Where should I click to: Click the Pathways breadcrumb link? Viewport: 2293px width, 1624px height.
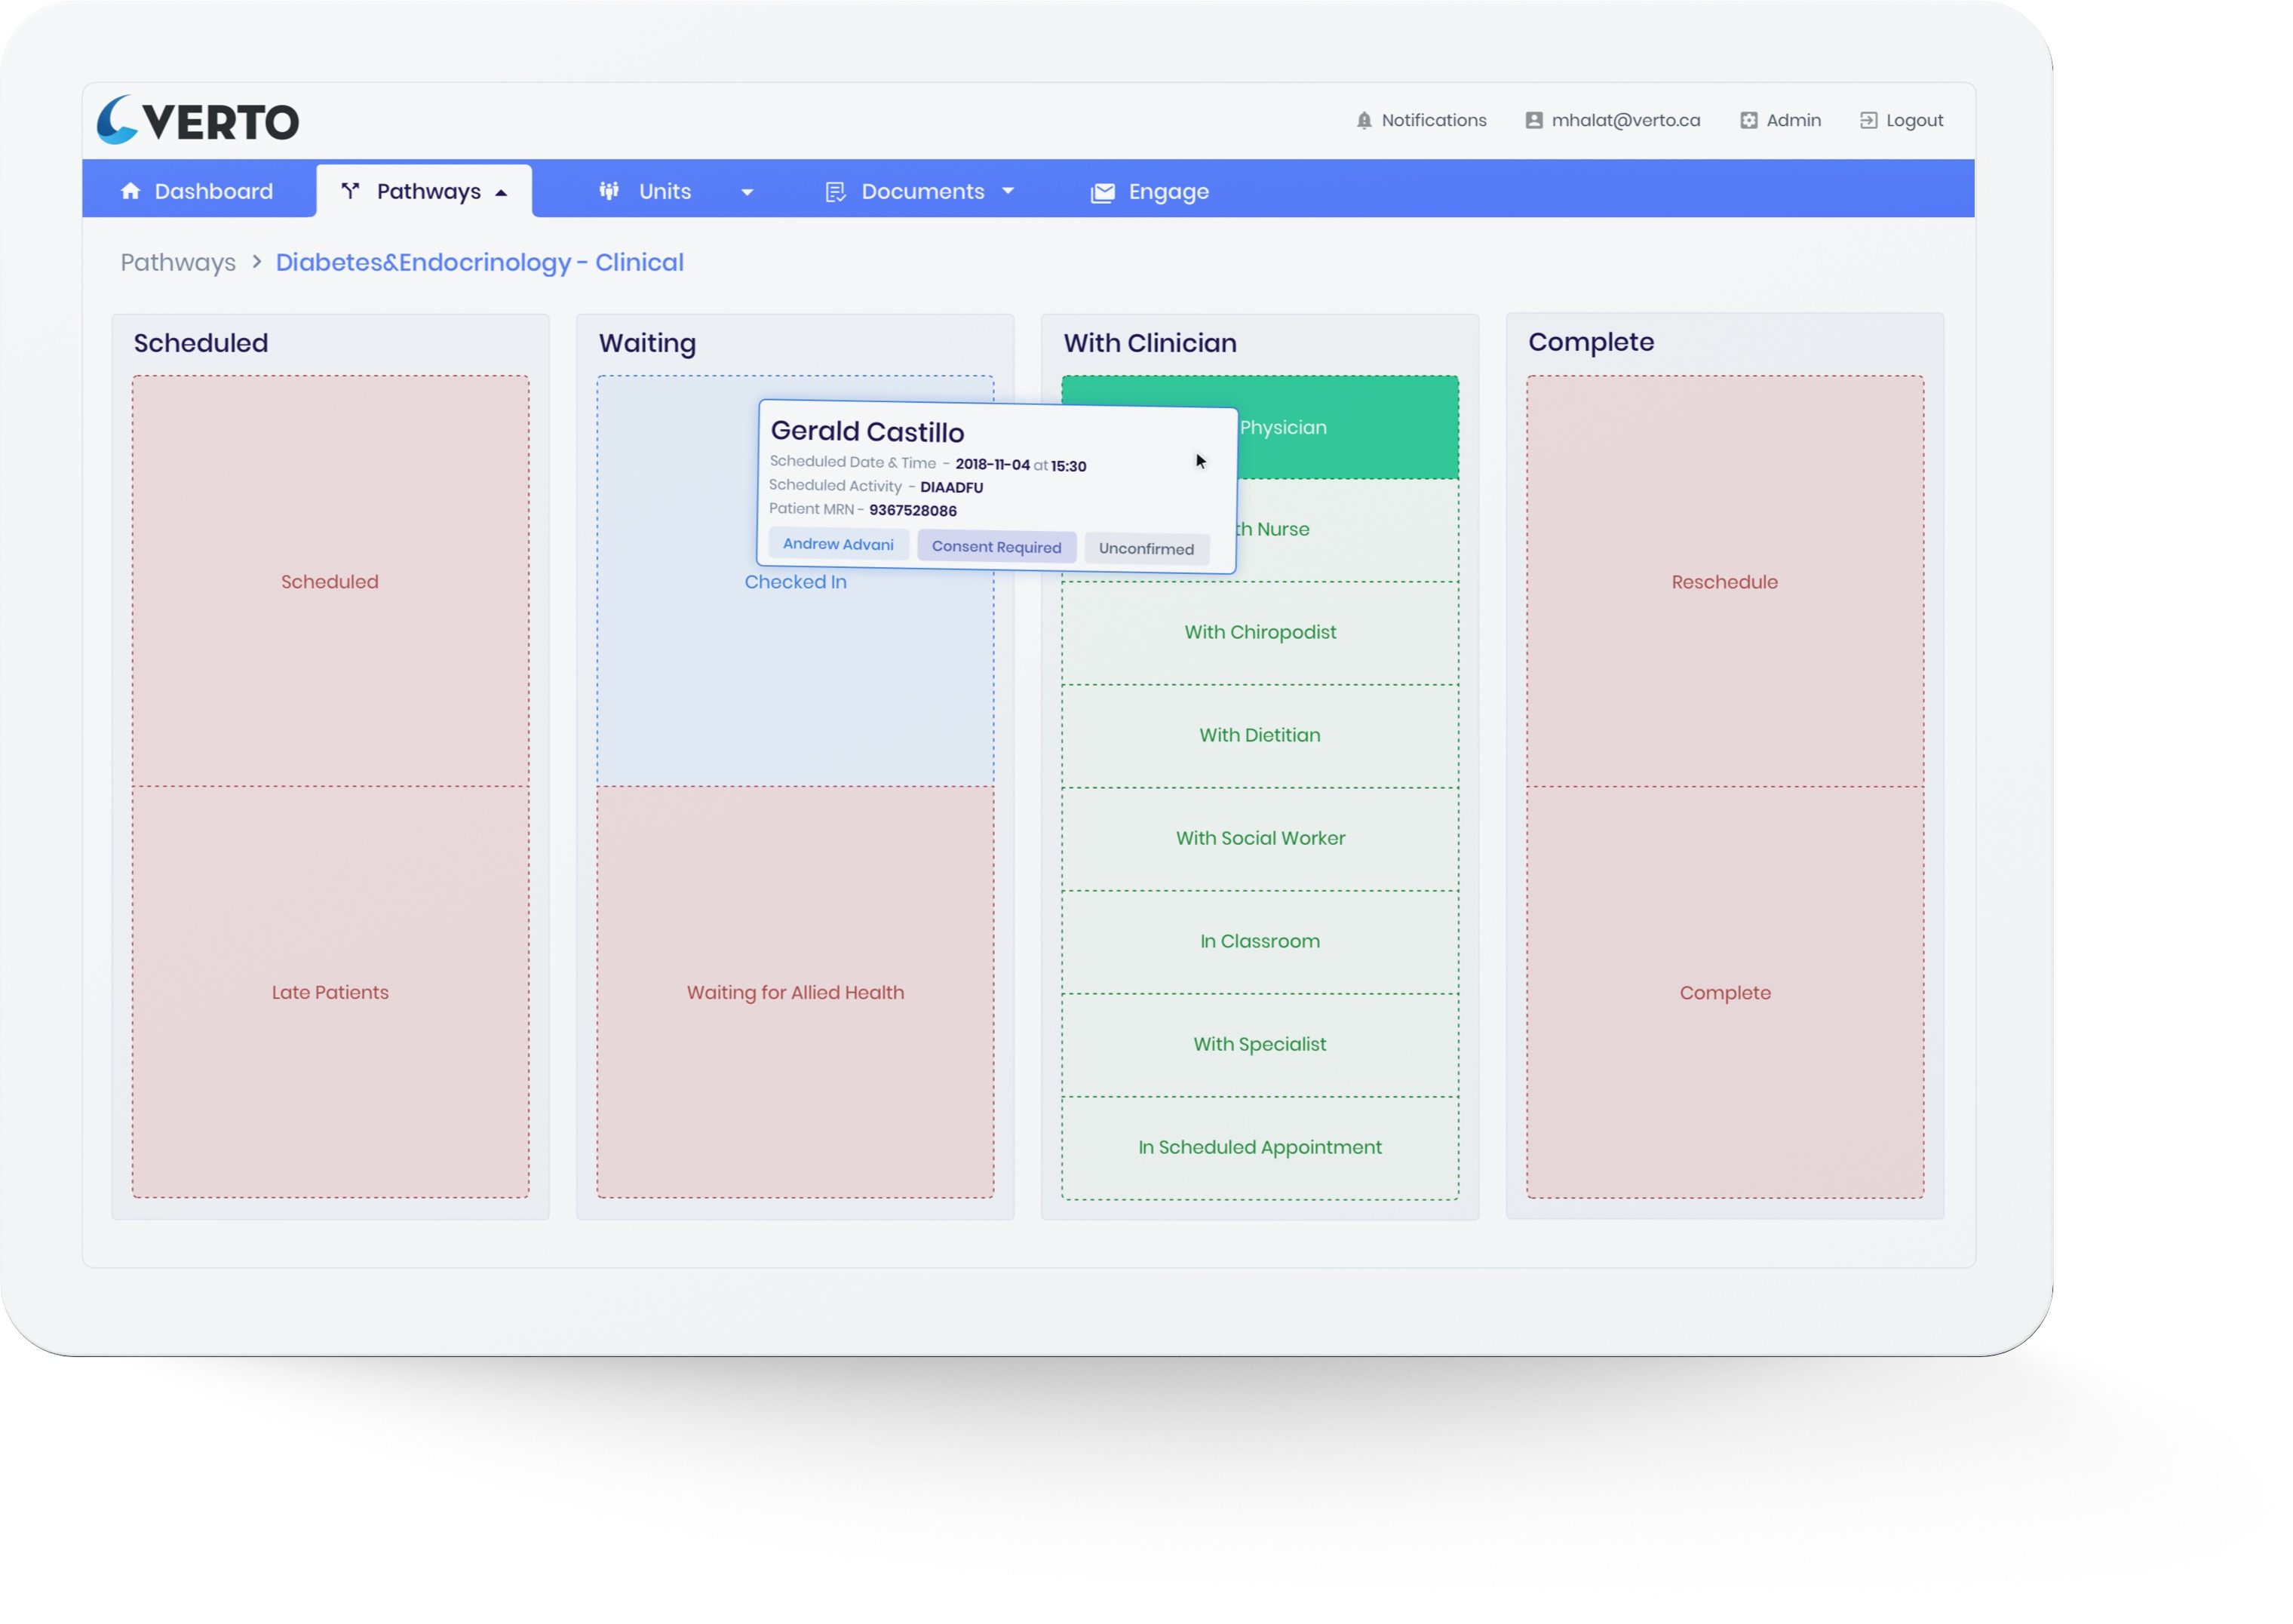(178, 262)
